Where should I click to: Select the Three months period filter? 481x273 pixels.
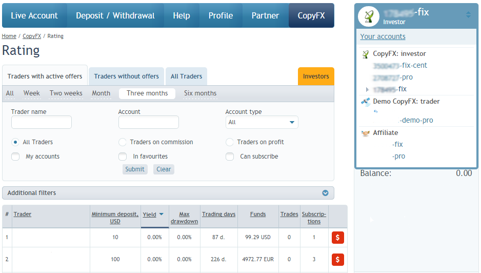click(147, 93)
